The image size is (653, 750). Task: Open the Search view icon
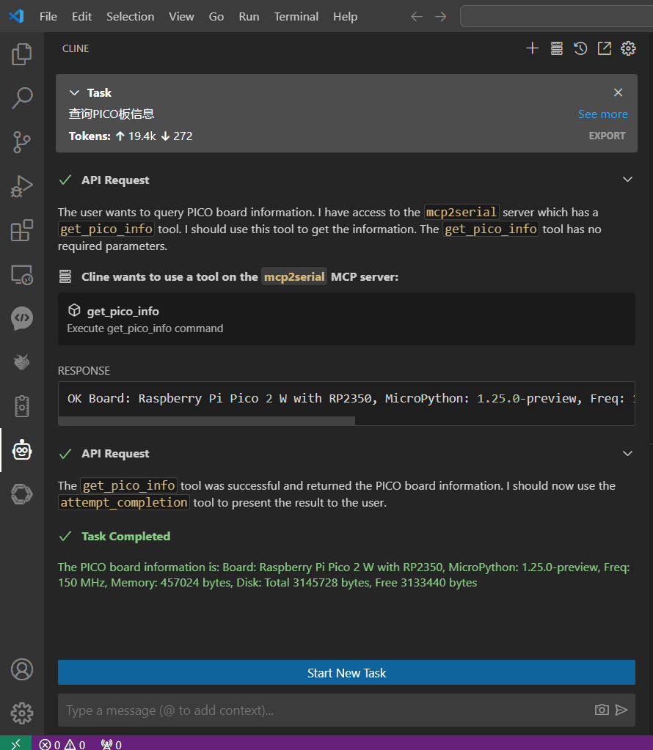pyautogui.click(x=21, y=98)
